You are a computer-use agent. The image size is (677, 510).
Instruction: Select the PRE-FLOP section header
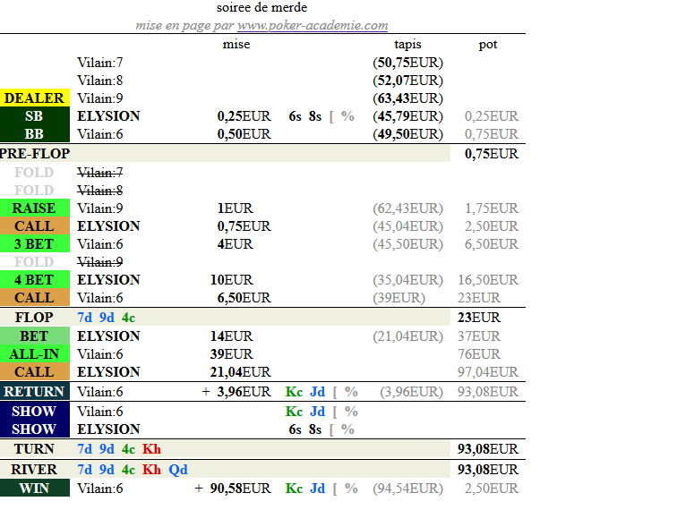tap(35, 154)
